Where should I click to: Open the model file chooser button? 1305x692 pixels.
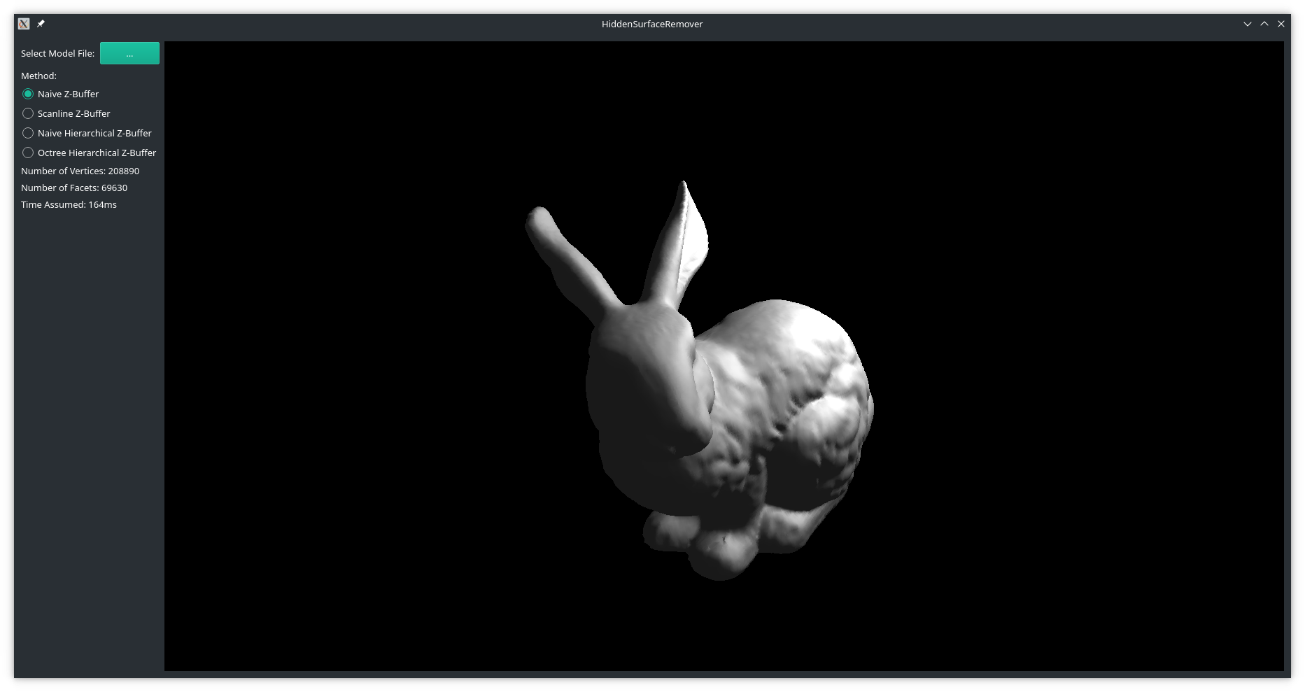pyautogui.click(x=129, y=53)
